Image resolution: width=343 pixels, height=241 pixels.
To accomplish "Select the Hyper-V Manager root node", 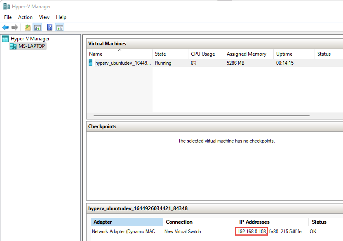I will point(30,39).
